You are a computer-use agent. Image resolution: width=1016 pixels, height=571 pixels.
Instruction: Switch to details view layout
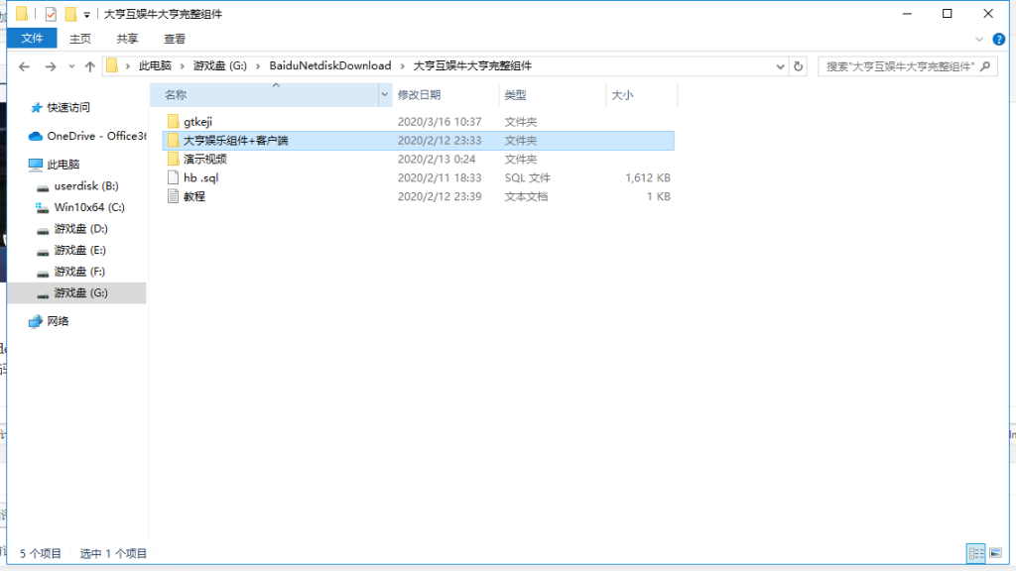[976, 553]
